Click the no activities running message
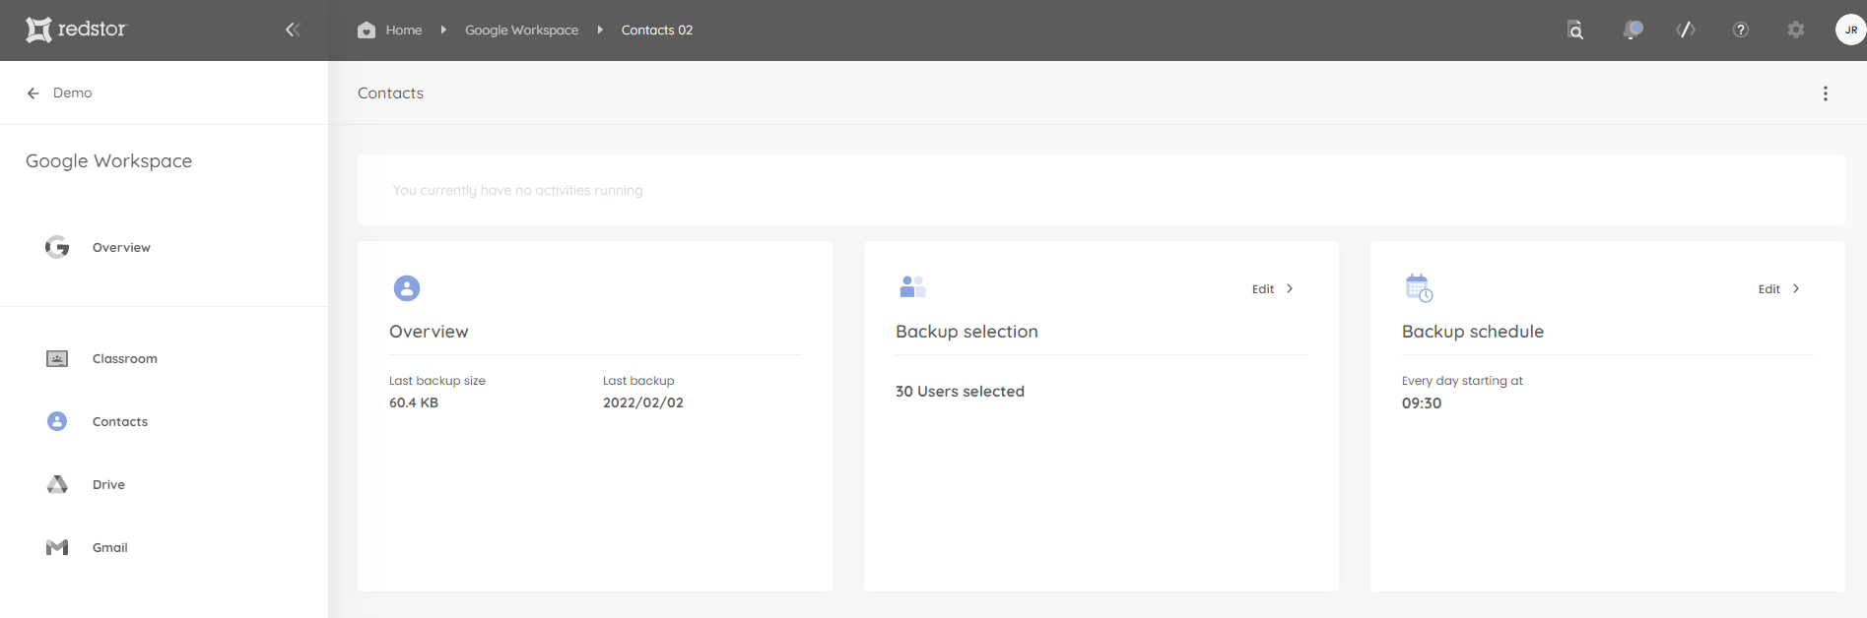Viewport: 1867px width, 618px height. tap(517, 191)
